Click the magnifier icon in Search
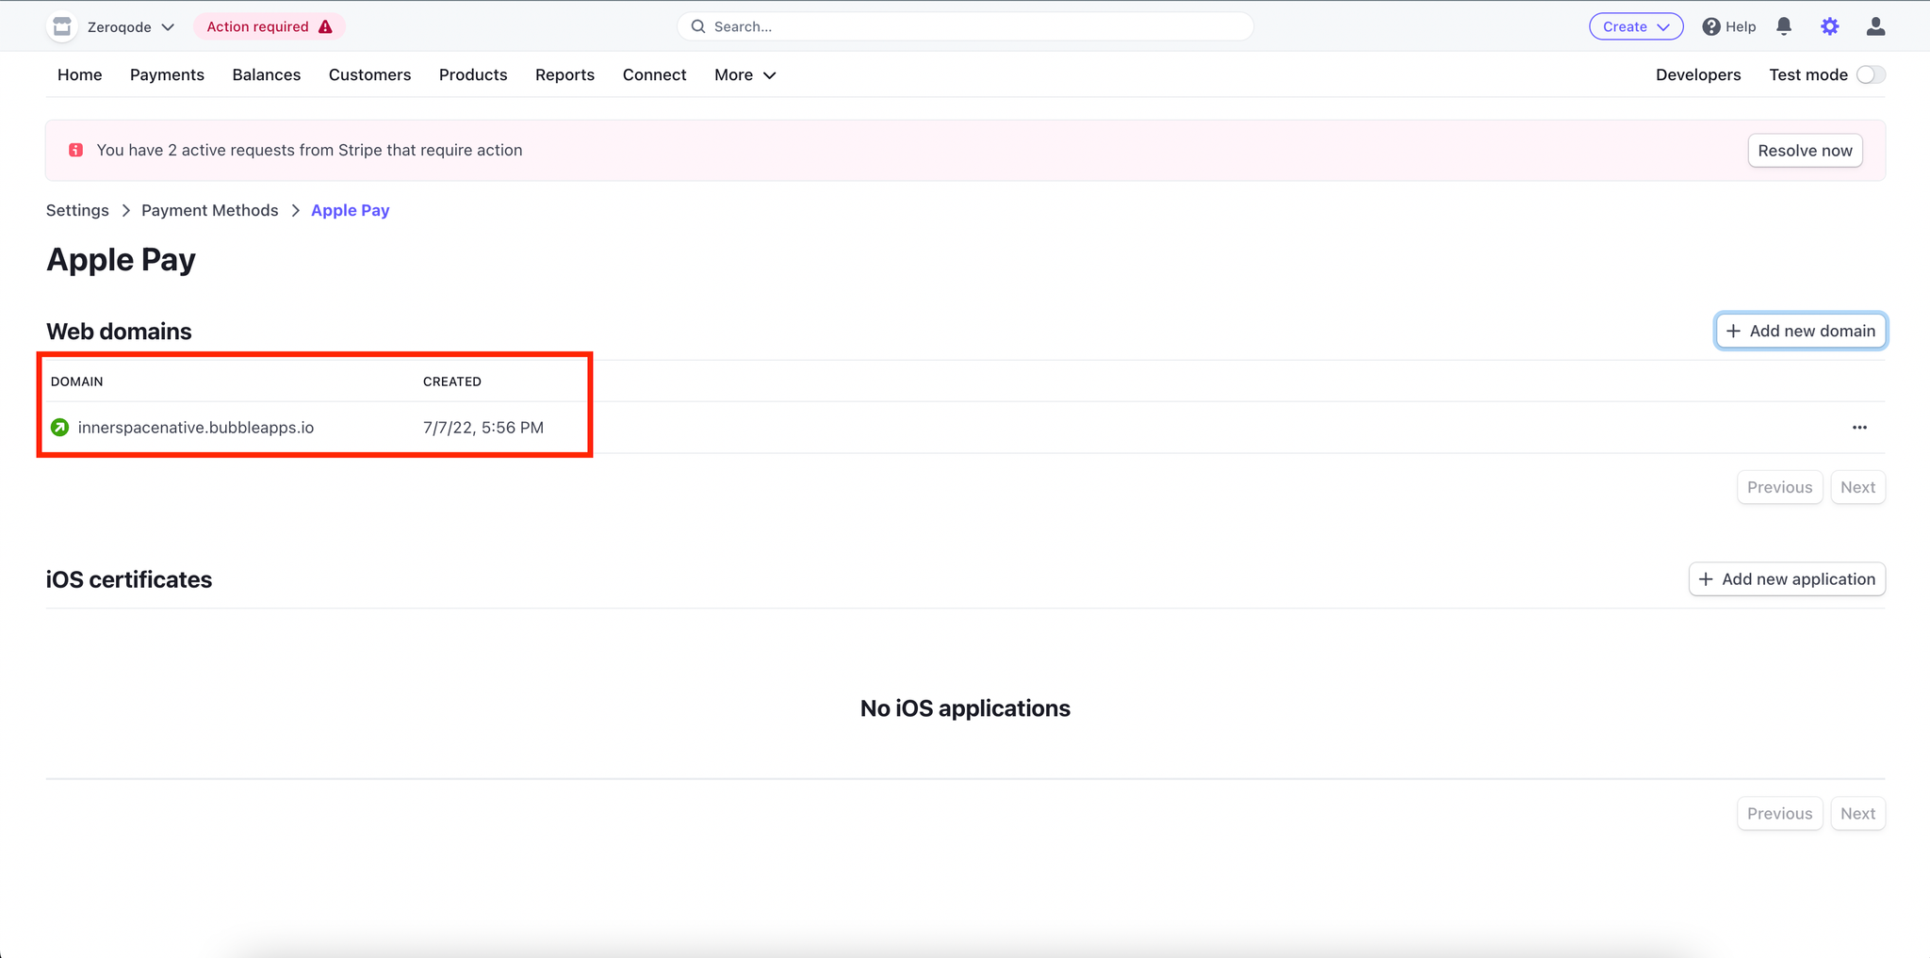The width and height of the screenshot is (1930, 958). [x=698, y=26]
